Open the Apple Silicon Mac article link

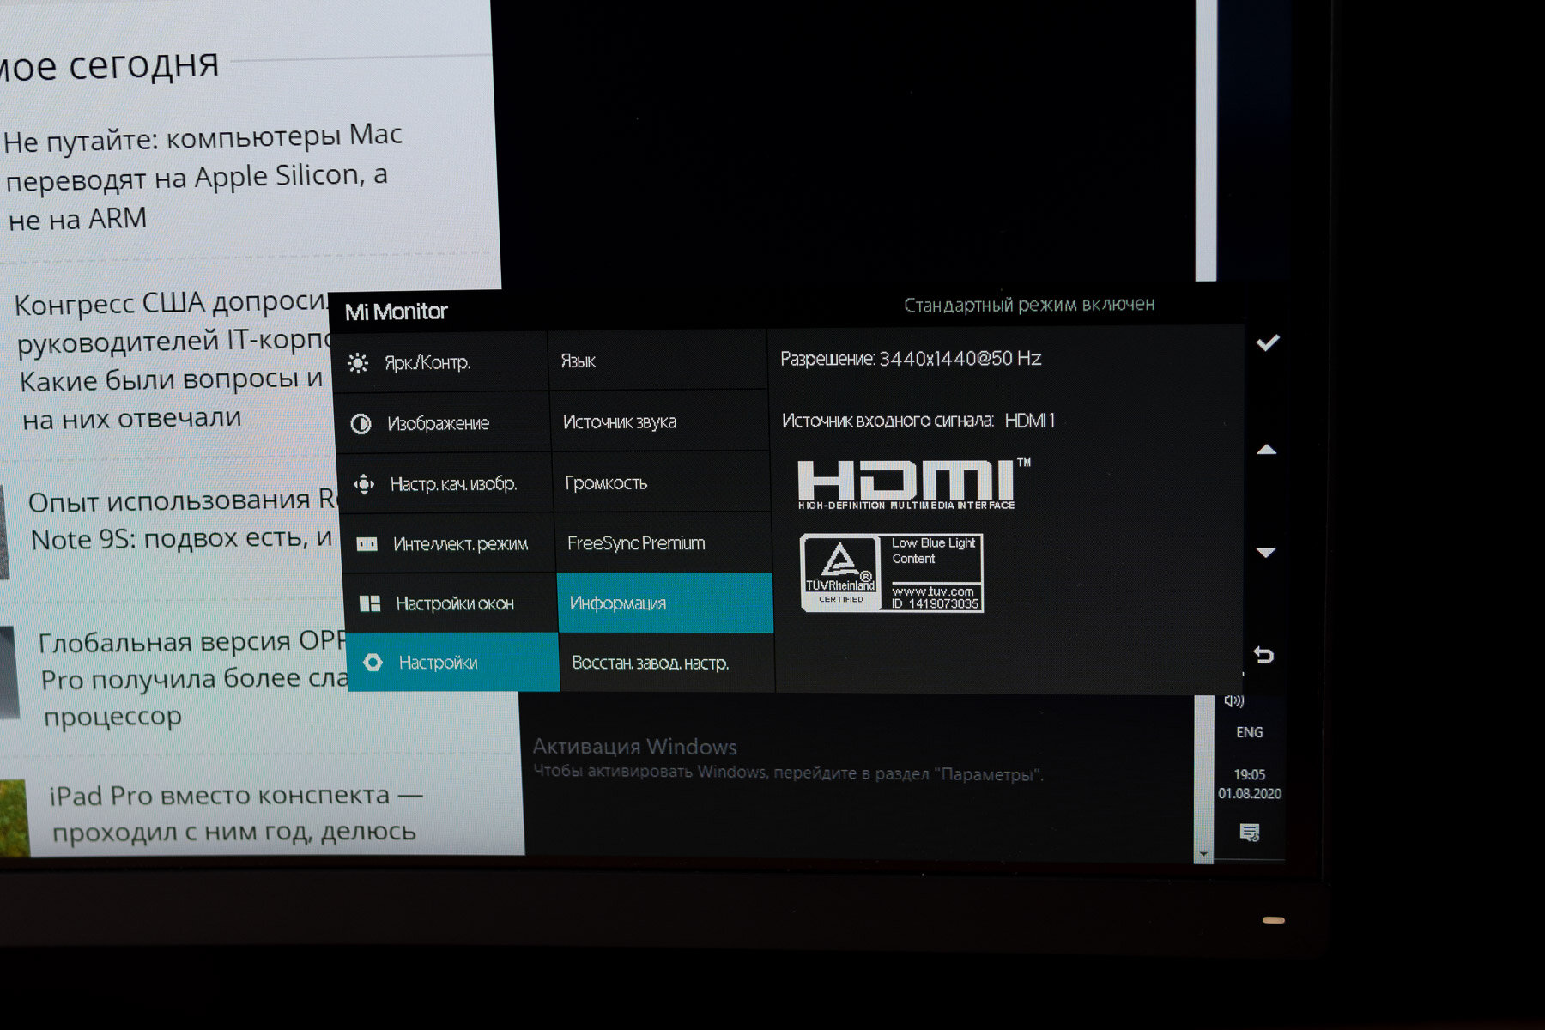(x=203, y=178)
